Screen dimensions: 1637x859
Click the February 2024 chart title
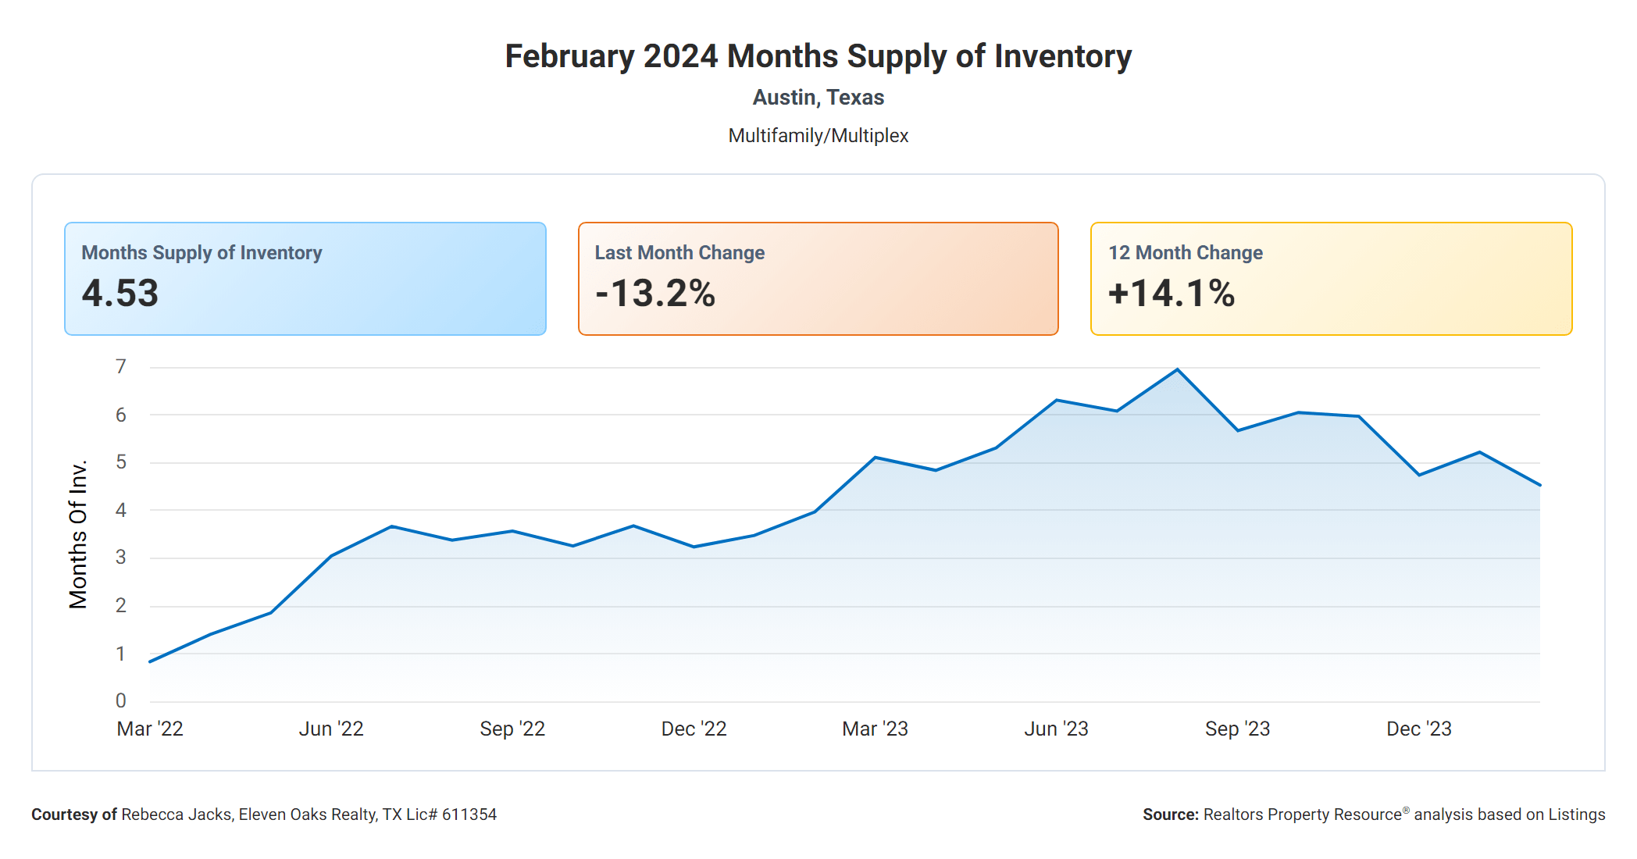(818, 56)
